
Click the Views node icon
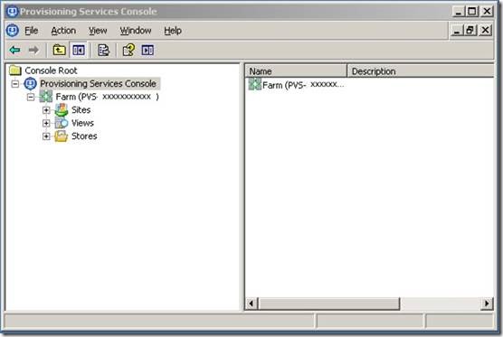click(x=61, y=123)
